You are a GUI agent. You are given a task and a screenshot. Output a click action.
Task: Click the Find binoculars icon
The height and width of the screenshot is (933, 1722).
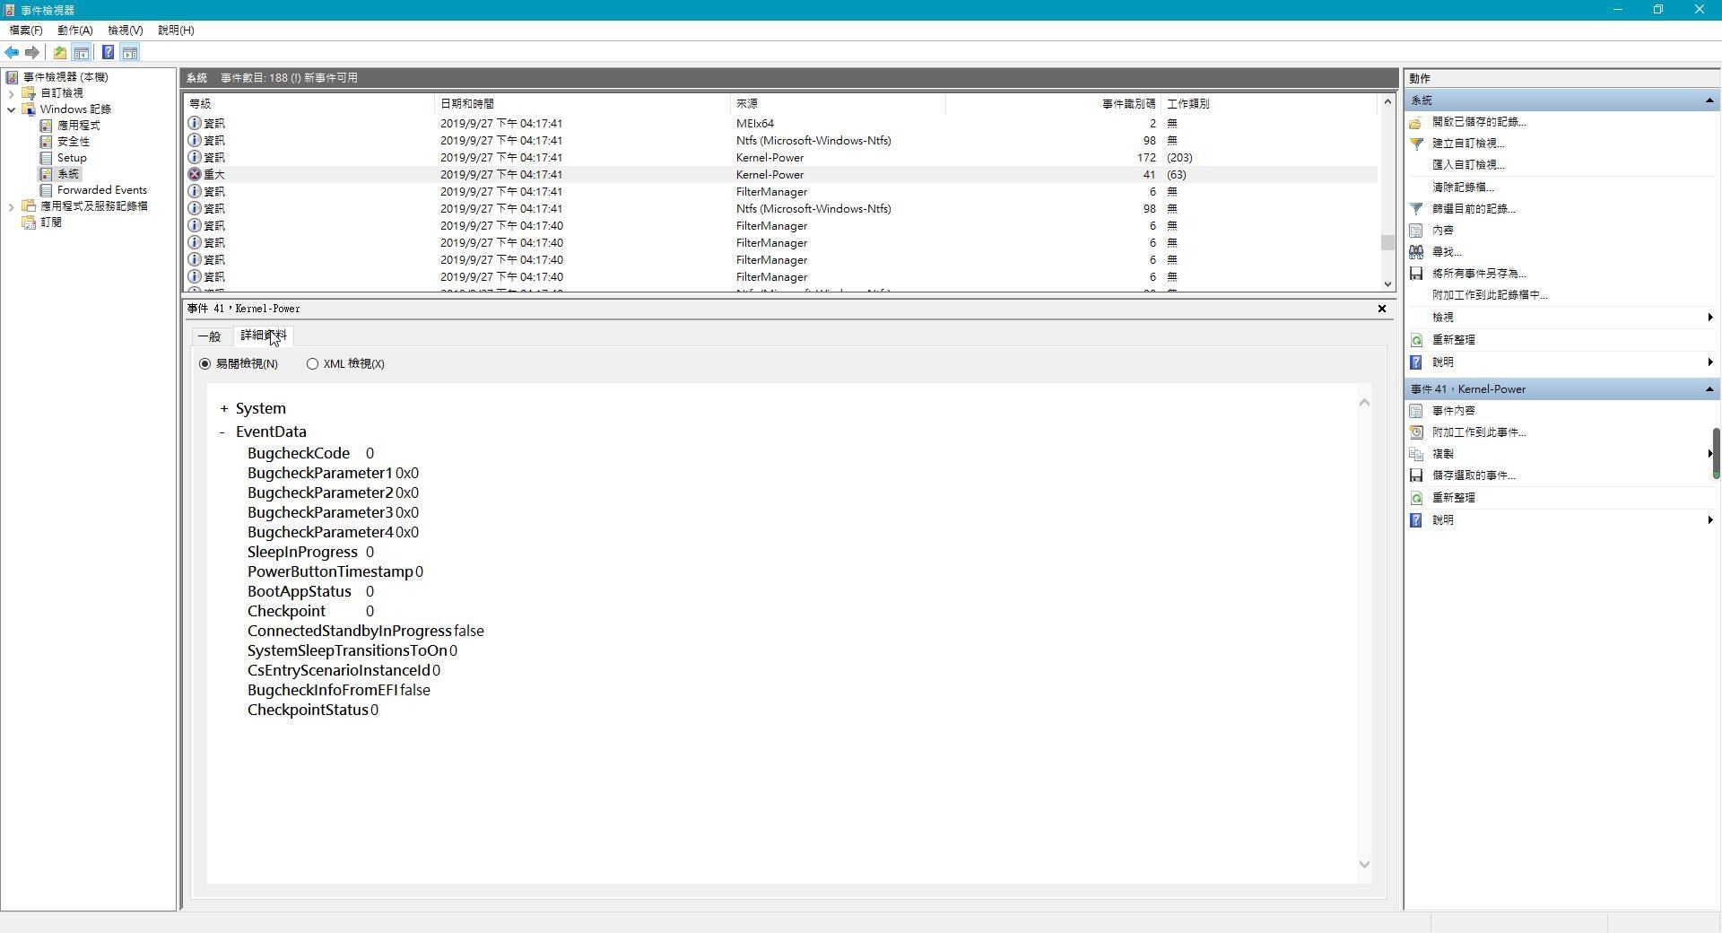[x=1416, y=252]
